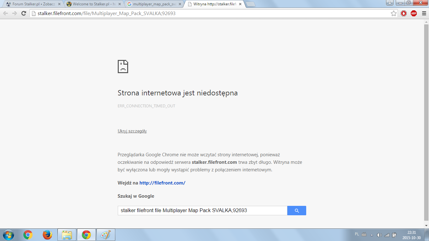The height and width of the screenshot is (241, 429).
Task: Close the Welcome to Stalker.pl tab
Action: [120, 4]
